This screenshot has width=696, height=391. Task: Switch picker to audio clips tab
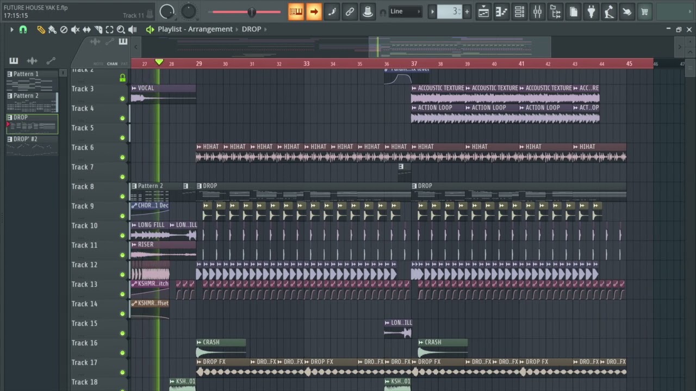[32, 61]
